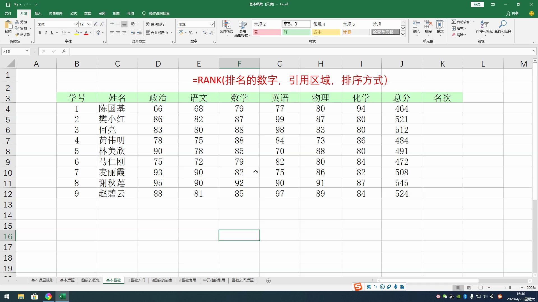
Task: Toggle Top Align vertical alignment
Action: click(x=112, y=24)
